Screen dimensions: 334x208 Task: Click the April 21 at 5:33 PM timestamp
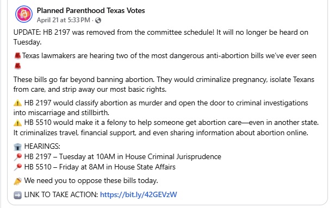tap(63, 20)
